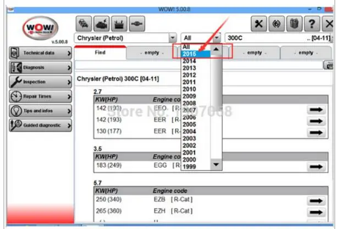Screen dimensions: 337x229
Task: Toggle the year dropdown showing All
Action: 217,38
